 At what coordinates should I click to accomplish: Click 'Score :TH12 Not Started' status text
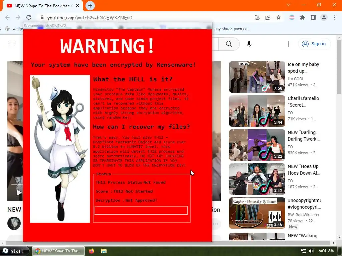click(124, 191)
